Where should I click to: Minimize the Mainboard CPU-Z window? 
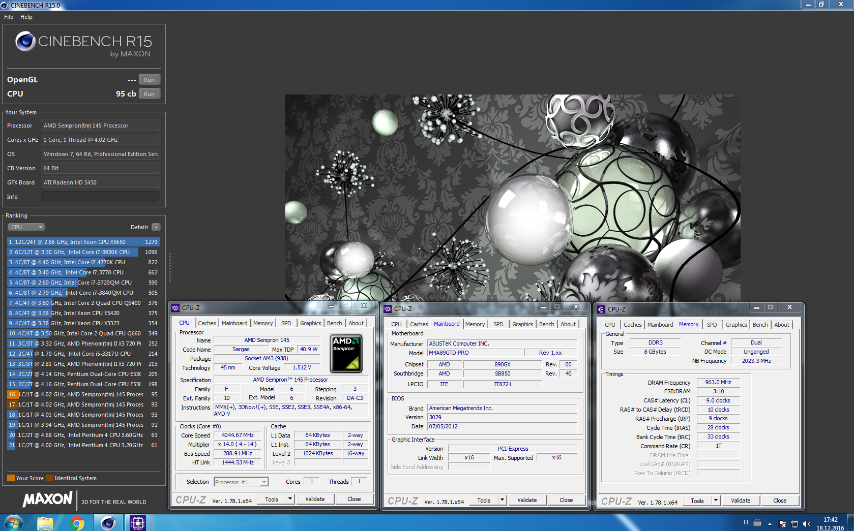click(x=543, y=307)
